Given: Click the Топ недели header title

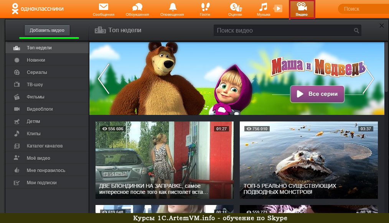Looking at the screenshot, I should click(125, 30).
